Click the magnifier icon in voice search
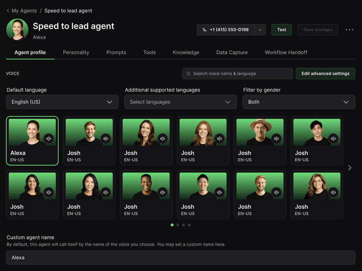Viewport: 362px width, 271px height. pyautogui.click(x=189, y=74)
